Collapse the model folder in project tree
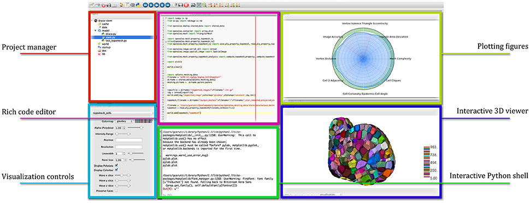Image resolution: width=530 pixels, height=203 pixels. (95, 30)
